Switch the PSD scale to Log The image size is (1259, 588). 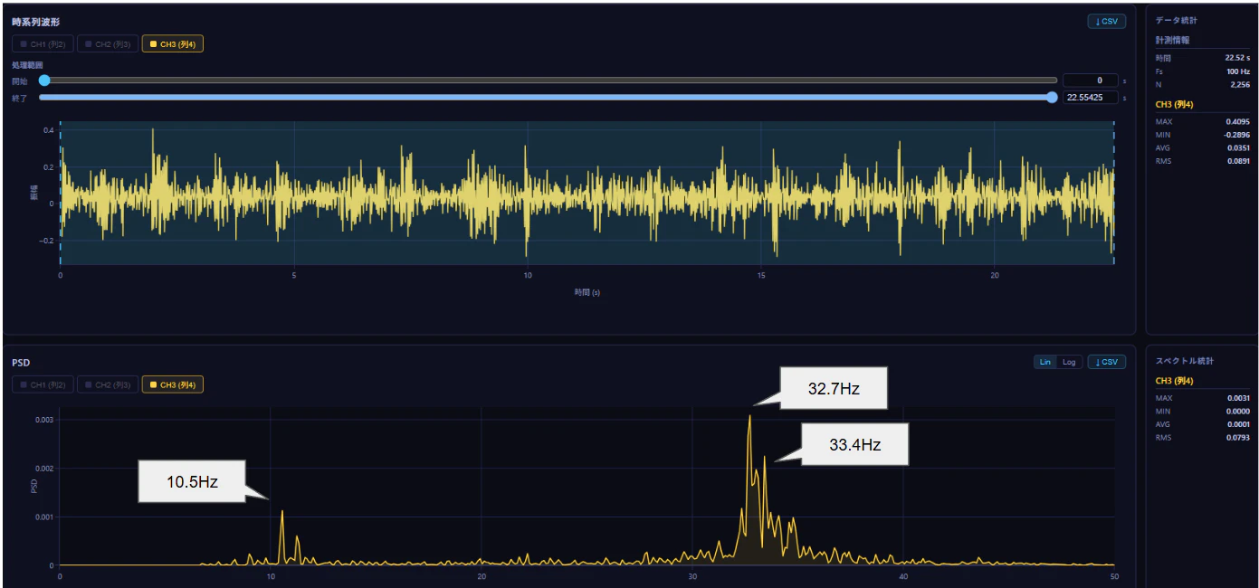point(1069,362)
